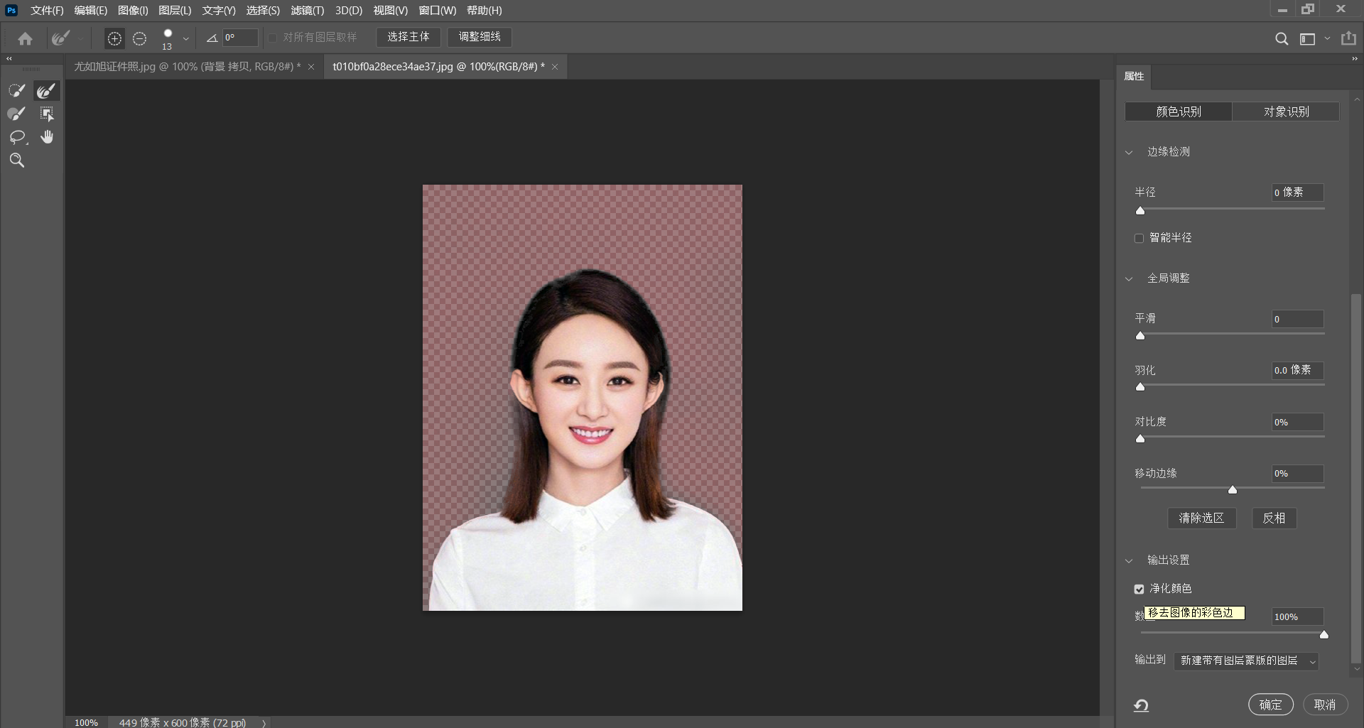Screen dimensions: 1364x728
Task: Select the Brush tool in left toolbar
Action: (17, 114)
